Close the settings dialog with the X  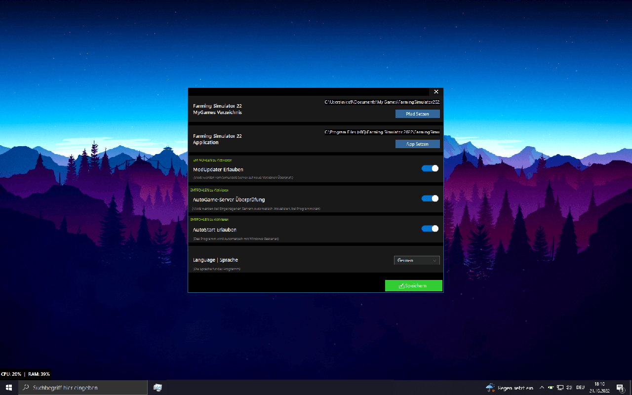(x=436, y=92)
